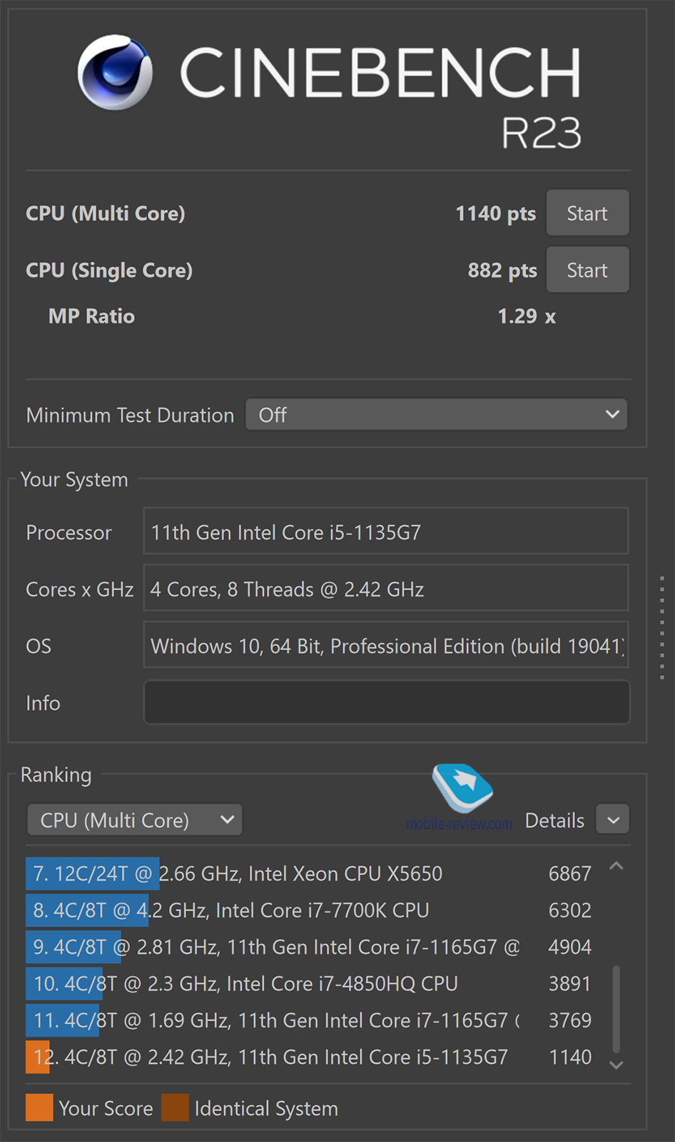Image resolution: width=675 pixels, height=1142 pixels.
Task: Click the orange Your Score swatch
Action: 39,1108
